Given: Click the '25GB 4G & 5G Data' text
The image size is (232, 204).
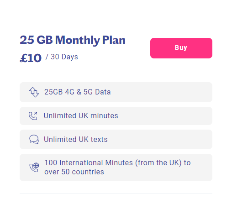Looking at the screenshot, I should pos(78,92).
